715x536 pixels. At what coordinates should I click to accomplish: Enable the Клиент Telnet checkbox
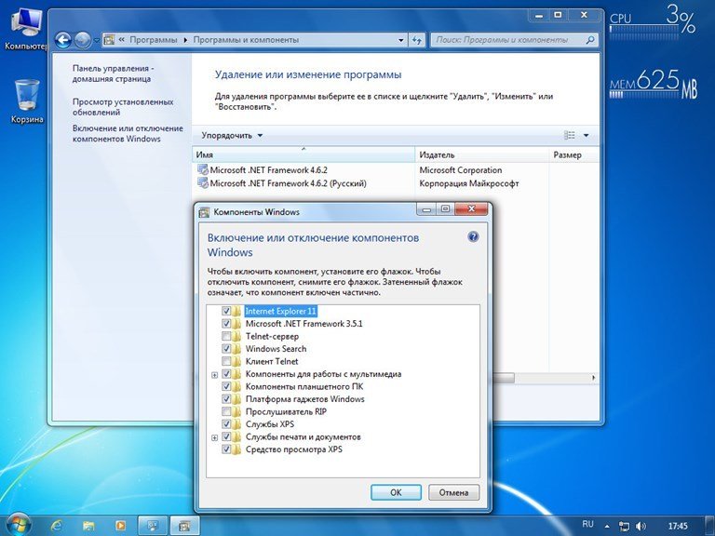point(226,361)
